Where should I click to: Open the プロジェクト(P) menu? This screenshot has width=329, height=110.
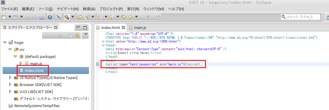tap(111, 9)
